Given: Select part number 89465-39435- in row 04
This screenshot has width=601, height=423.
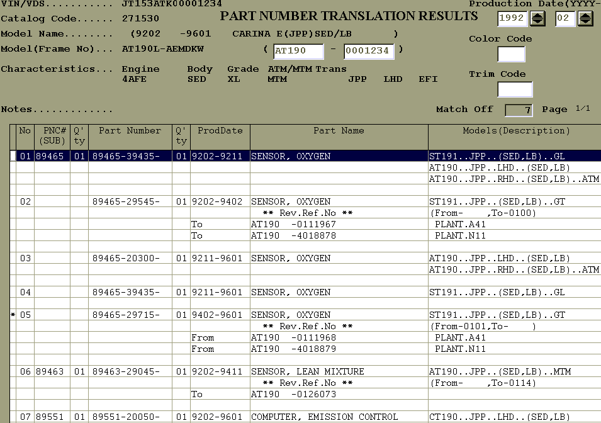Looking at the screenshot, I should pos(126,292).
